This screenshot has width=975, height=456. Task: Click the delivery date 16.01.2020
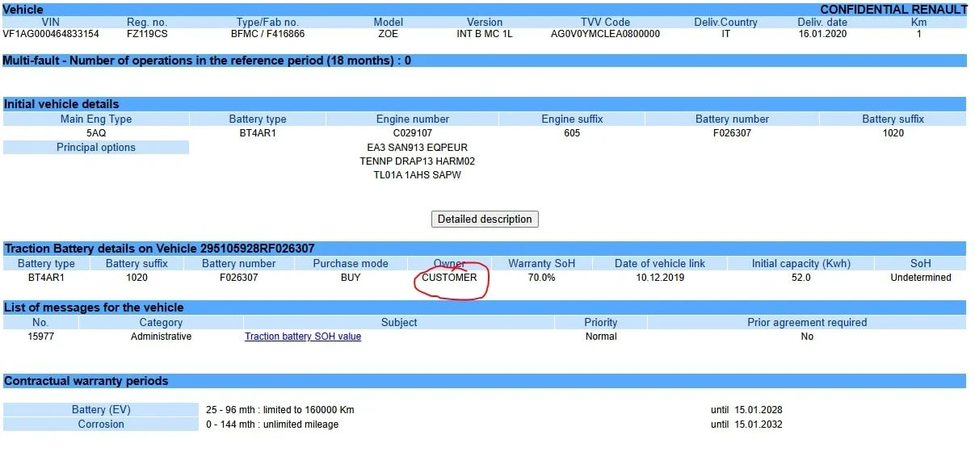[822, 34]
